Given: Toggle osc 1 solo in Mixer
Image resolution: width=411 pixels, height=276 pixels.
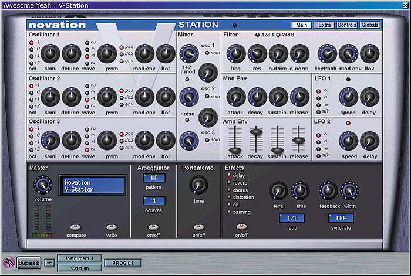Looking at the screenshot, I should tap(207, 53).
